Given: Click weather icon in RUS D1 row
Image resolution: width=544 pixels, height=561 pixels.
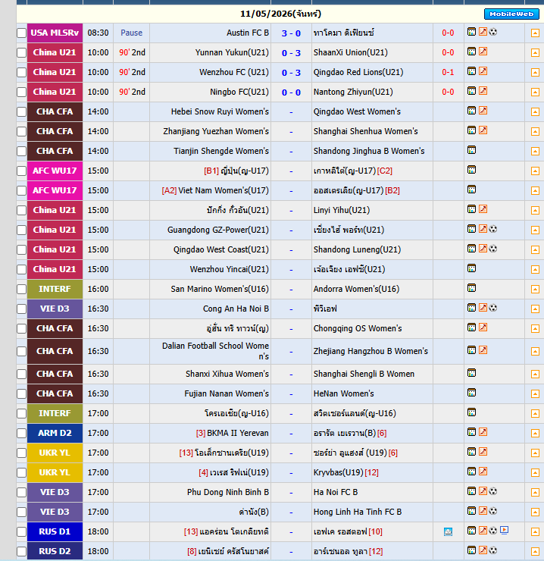Looking at the screenshot, I should pyautogui.click(x=448, y=531).
